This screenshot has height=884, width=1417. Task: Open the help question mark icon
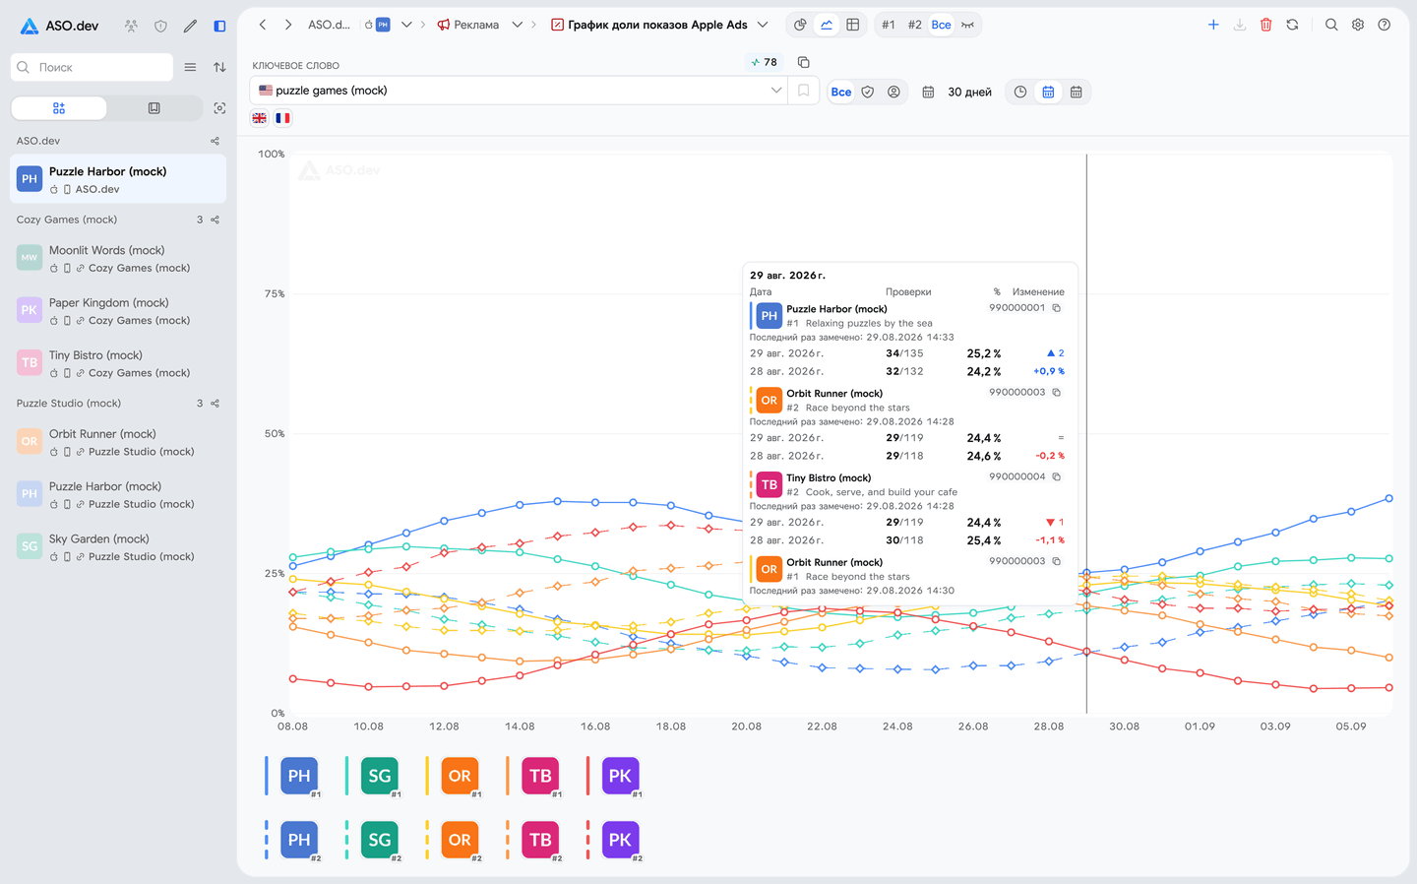point(1385,25)
